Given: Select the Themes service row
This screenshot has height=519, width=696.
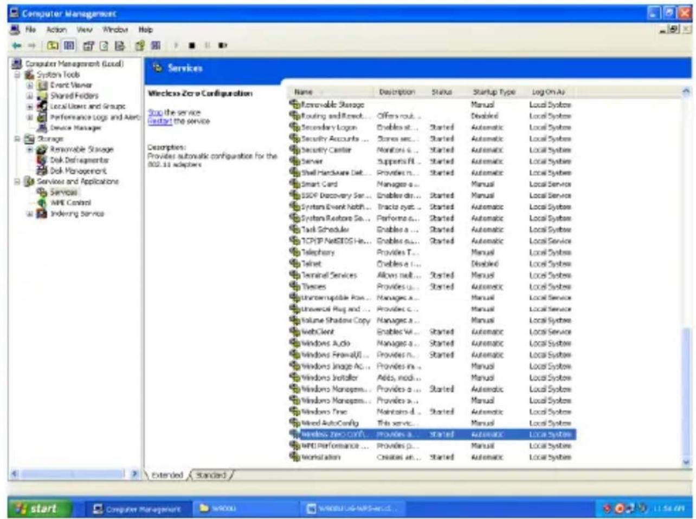Looking at the screenshot, I should (432, 286).
